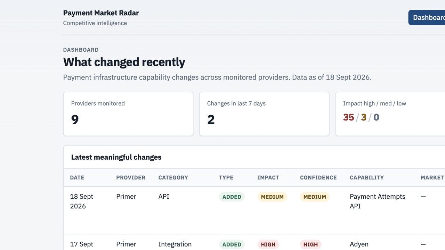Click the low impact count 0
The width and height of the screenshot is (445, 250).
click(376, 117)
